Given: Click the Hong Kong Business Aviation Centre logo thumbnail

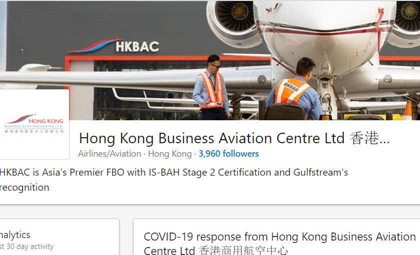Looking at the screenshot, I should [x=34, y=124].
